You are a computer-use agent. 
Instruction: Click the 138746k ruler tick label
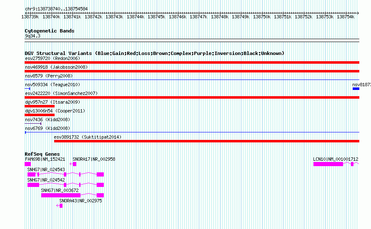tap(178, 17)
